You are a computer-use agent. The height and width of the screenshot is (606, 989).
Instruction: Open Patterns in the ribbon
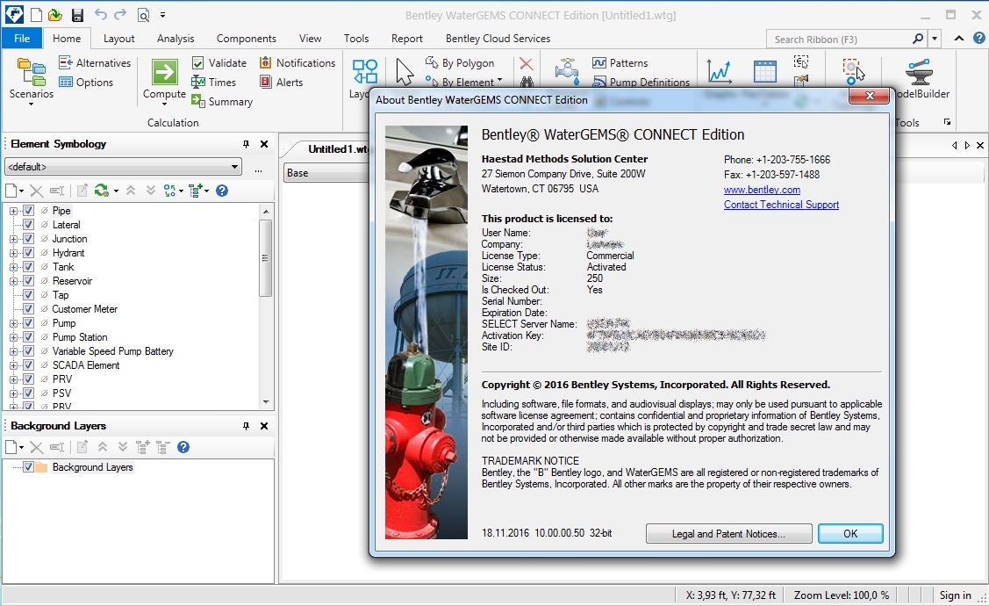click(620, 62)
